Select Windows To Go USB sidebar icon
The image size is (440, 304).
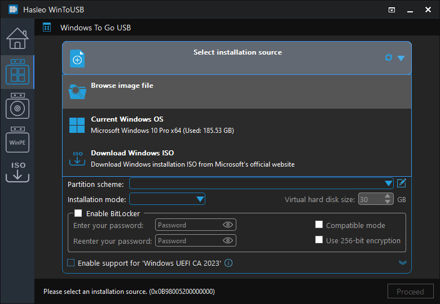[17, 71]
